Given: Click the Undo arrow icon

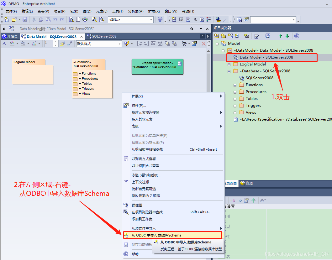Looking at the screenshot, I should click(55, 20).
